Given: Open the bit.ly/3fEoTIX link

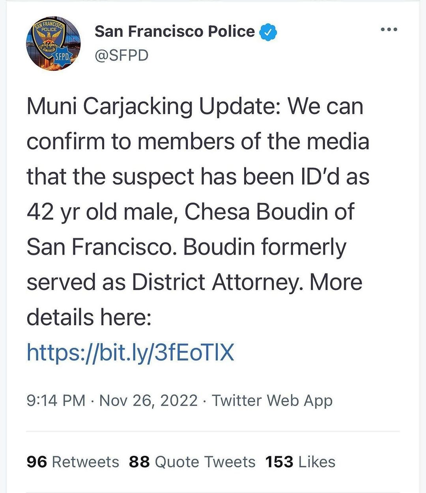Looking at the screenshot, I should click(x=131, y=352).
